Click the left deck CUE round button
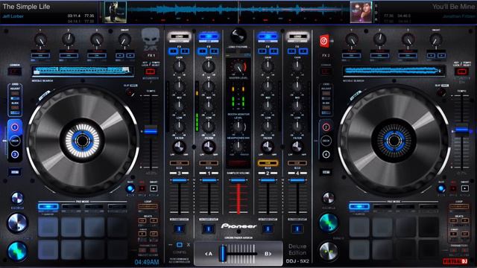Image resolution: width=477 pixels, height=268 pixels. tap(17, 223)
